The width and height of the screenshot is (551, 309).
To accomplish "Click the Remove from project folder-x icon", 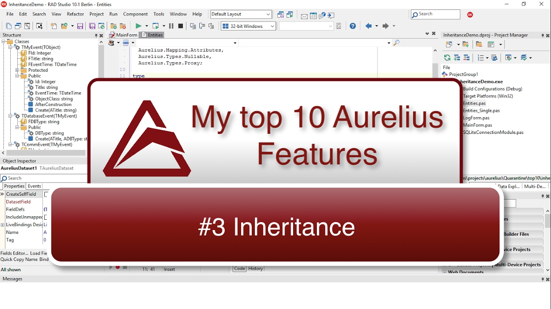I will point(123,26).
